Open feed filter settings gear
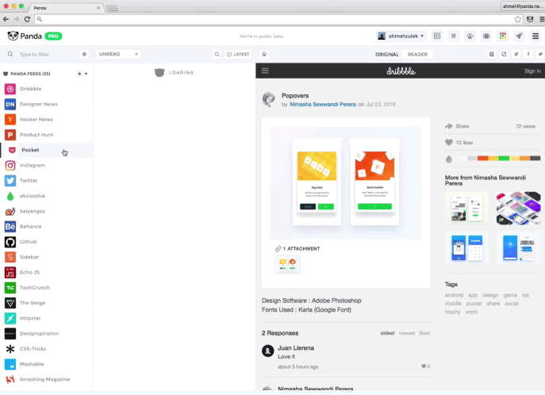The image size is (545, 395). (84, 54)
